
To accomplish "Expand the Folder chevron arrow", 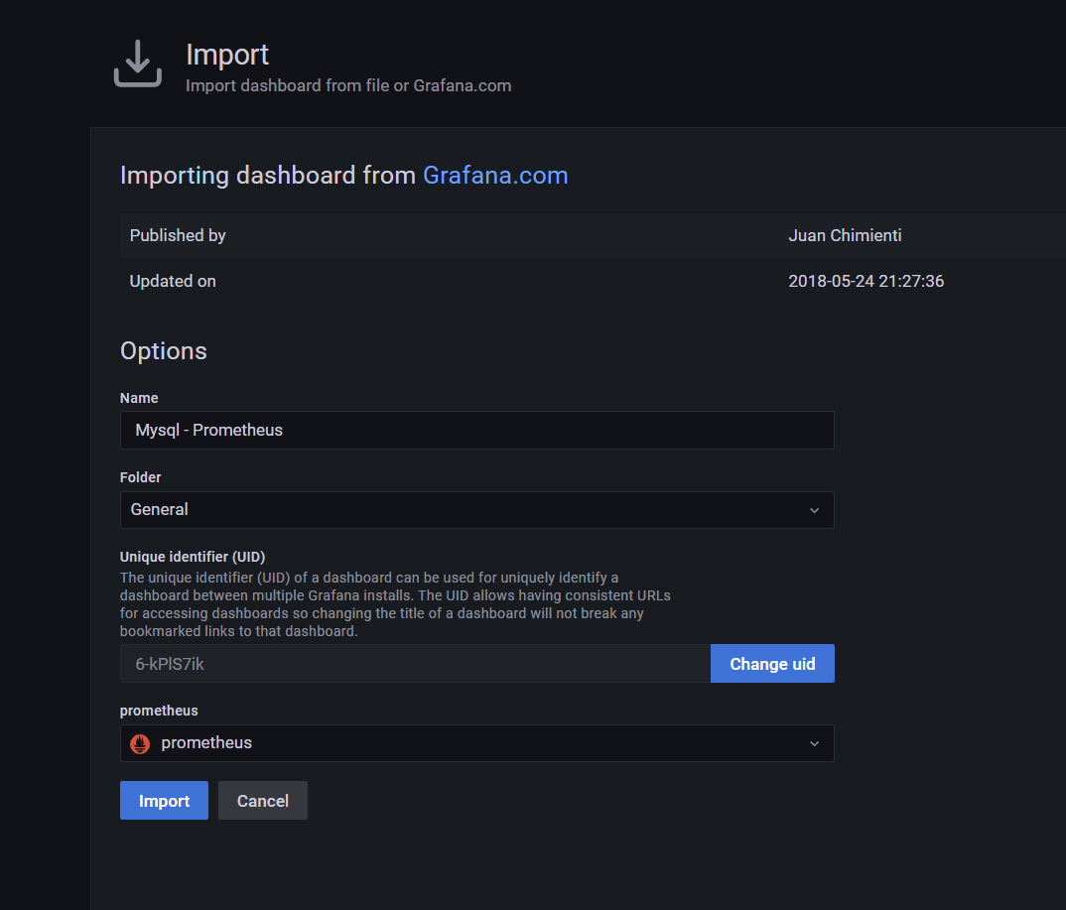I will click(814, 510).
